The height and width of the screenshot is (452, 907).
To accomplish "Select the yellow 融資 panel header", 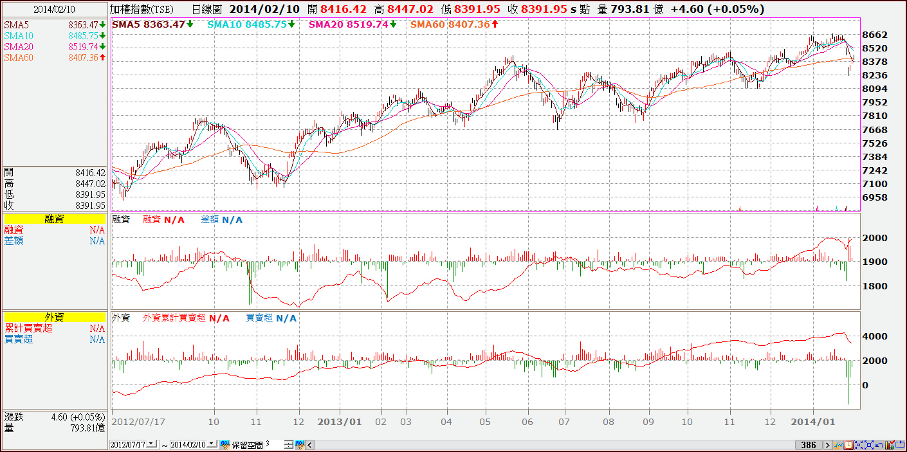I will click(55, 219).
